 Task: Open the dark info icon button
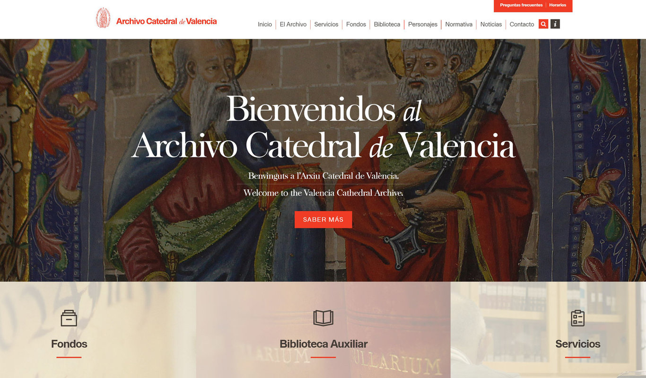[555, 24]
